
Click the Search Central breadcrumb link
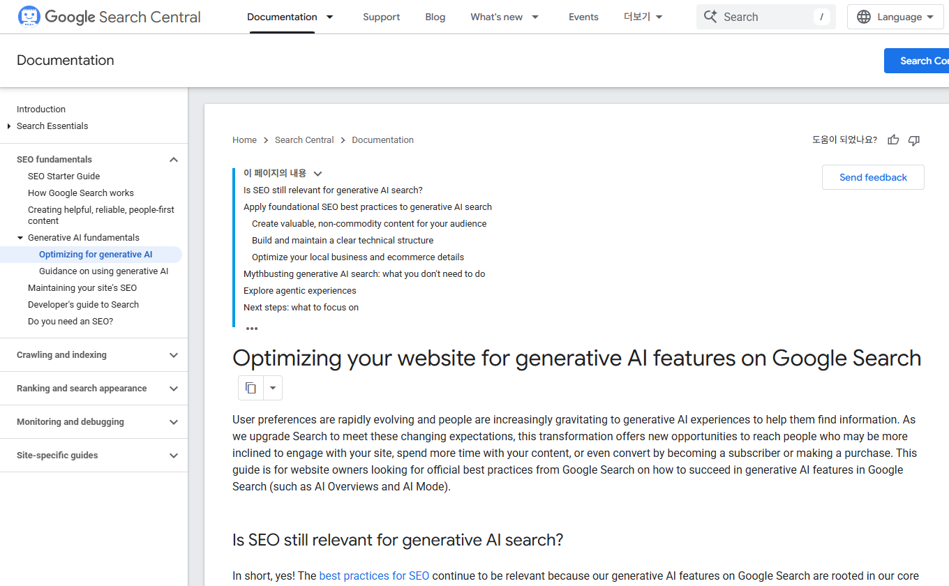[304, 140]
